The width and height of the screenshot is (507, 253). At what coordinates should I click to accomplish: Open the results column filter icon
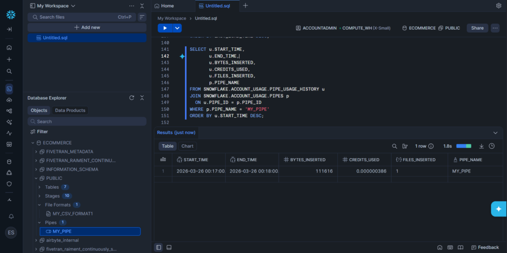(405, 146)
